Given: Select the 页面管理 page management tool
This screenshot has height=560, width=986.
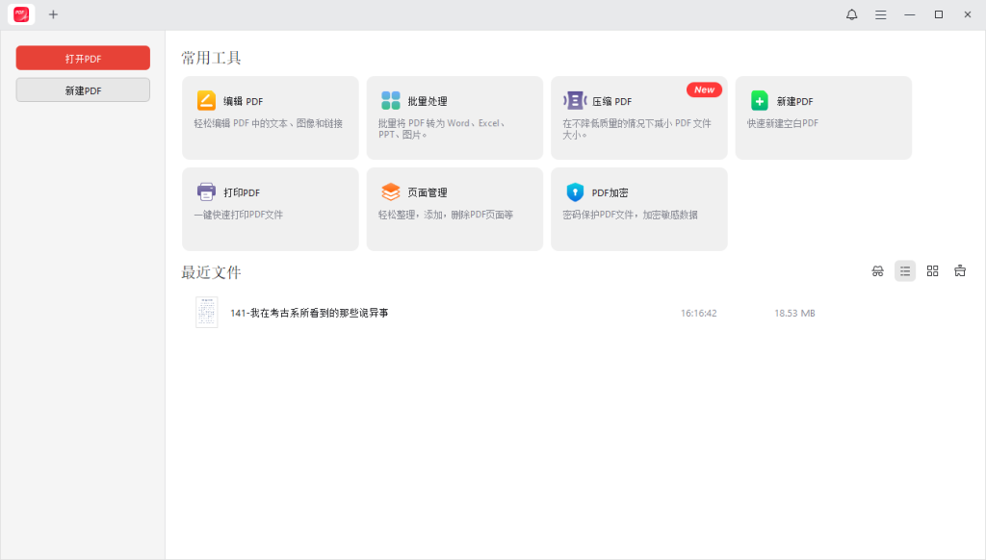Looking at the screenshot, I should tap(390, 191).
